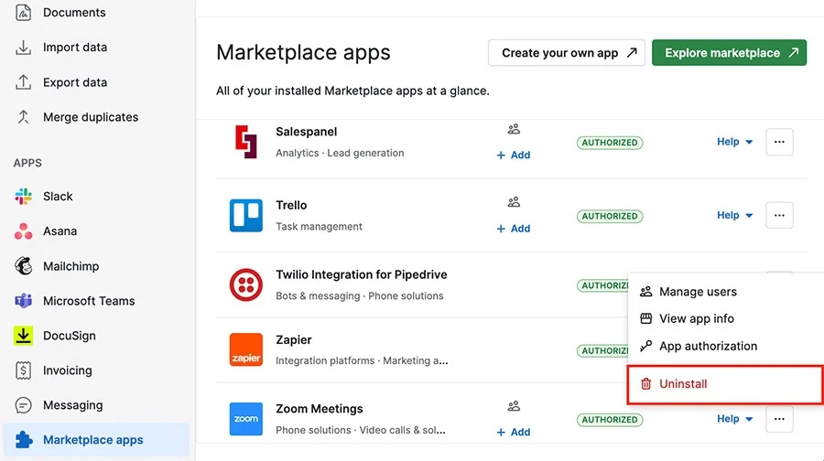Open the Mailchimp app settings
Viewport: 824px width, 461px height.
[57, 266]
